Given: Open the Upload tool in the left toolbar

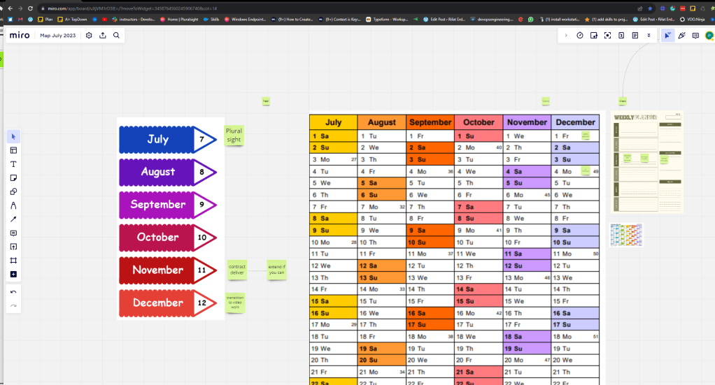Looking at the screenshot, I should coord(13,247).
